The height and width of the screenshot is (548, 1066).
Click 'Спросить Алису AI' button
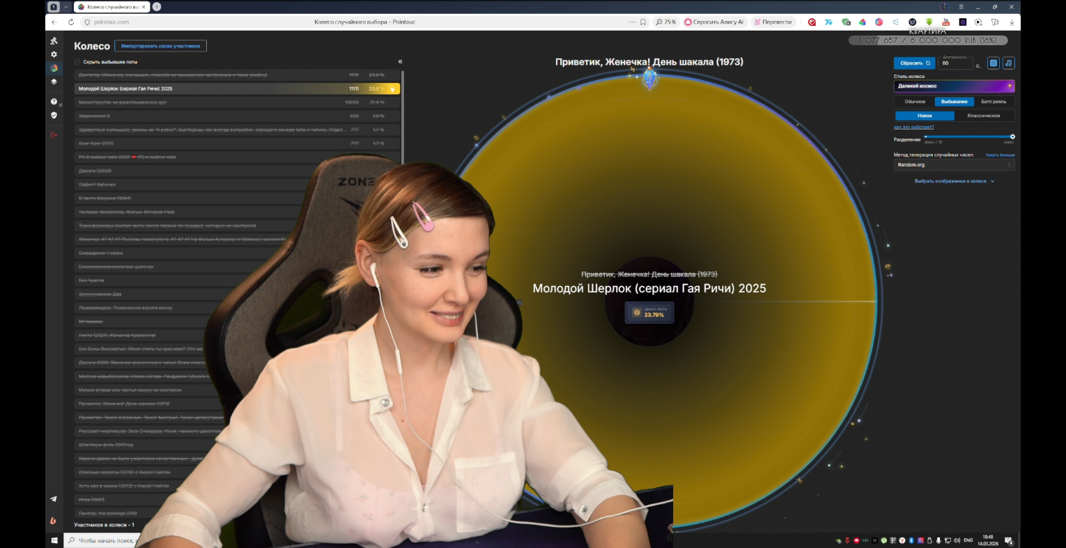pos(714,22)
